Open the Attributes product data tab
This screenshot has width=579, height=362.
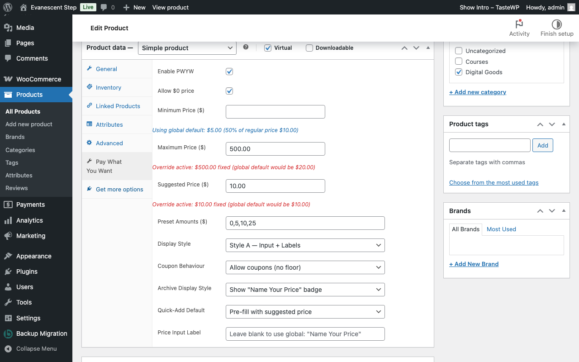pyautogui.click(x=117, y=124)
